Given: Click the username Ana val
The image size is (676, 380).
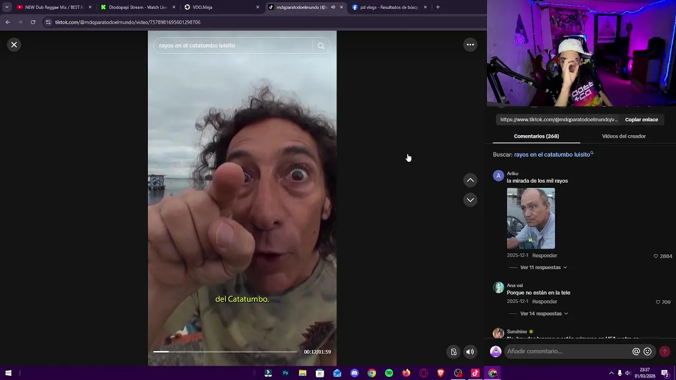Looking at the screenshot, I should coord(515,286).
